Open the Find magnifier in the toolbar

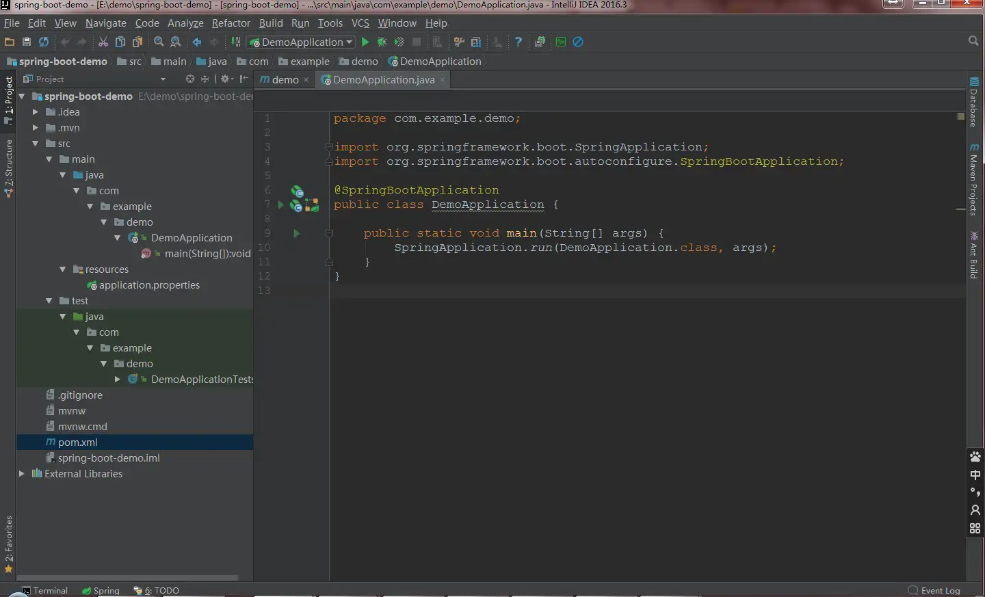point(159,42)
